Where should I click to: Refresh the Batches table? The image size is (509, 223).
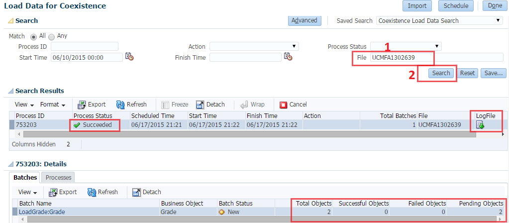(x=102, y=192)
